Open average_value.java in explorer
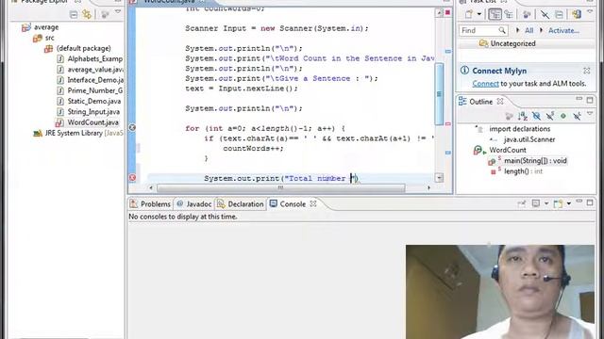This screenshot has height=339, width=604. [x=95, y=70]
